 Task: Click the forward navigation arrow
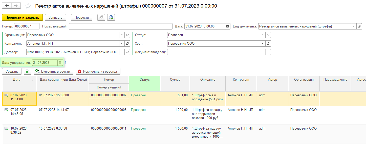16,6
